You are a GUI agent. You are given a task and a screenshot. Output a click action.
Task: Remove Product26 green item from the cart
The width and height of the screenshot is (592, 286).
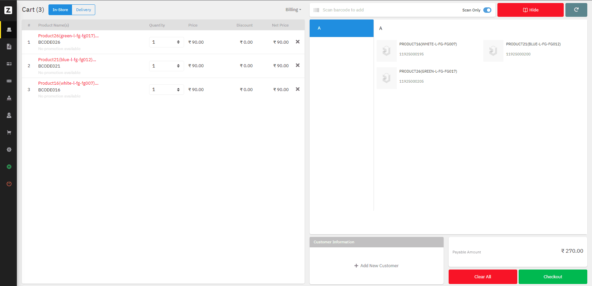click(298, 42)
